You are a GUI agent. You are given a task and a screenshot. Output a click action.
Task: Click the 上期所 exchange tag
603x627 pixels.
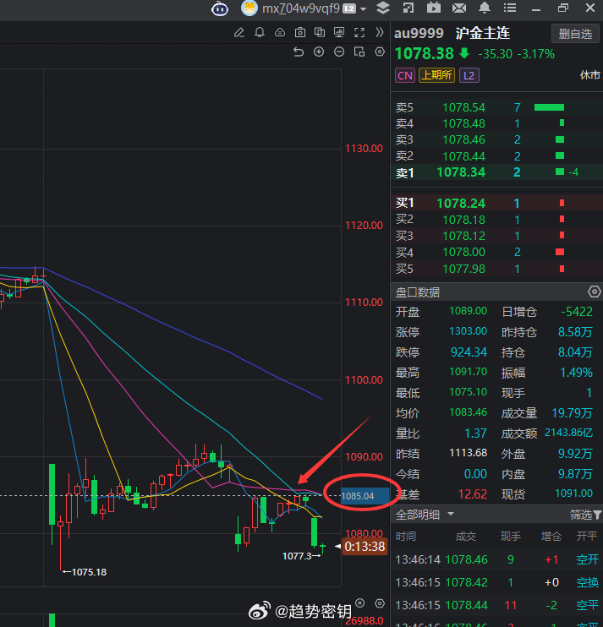[x=436, y=75]
